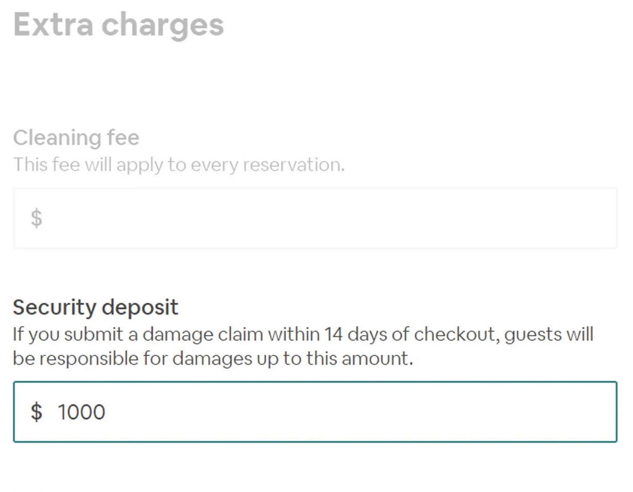Click the bottom border of deposit field
Viewport: 633px width, 492px height.
point(314,442)
